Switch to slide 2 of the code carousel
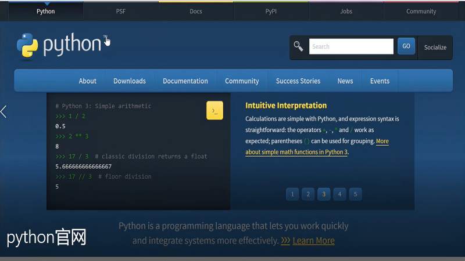Image resolution: width=465 pixels, height=261 pixels. point(308,194)
